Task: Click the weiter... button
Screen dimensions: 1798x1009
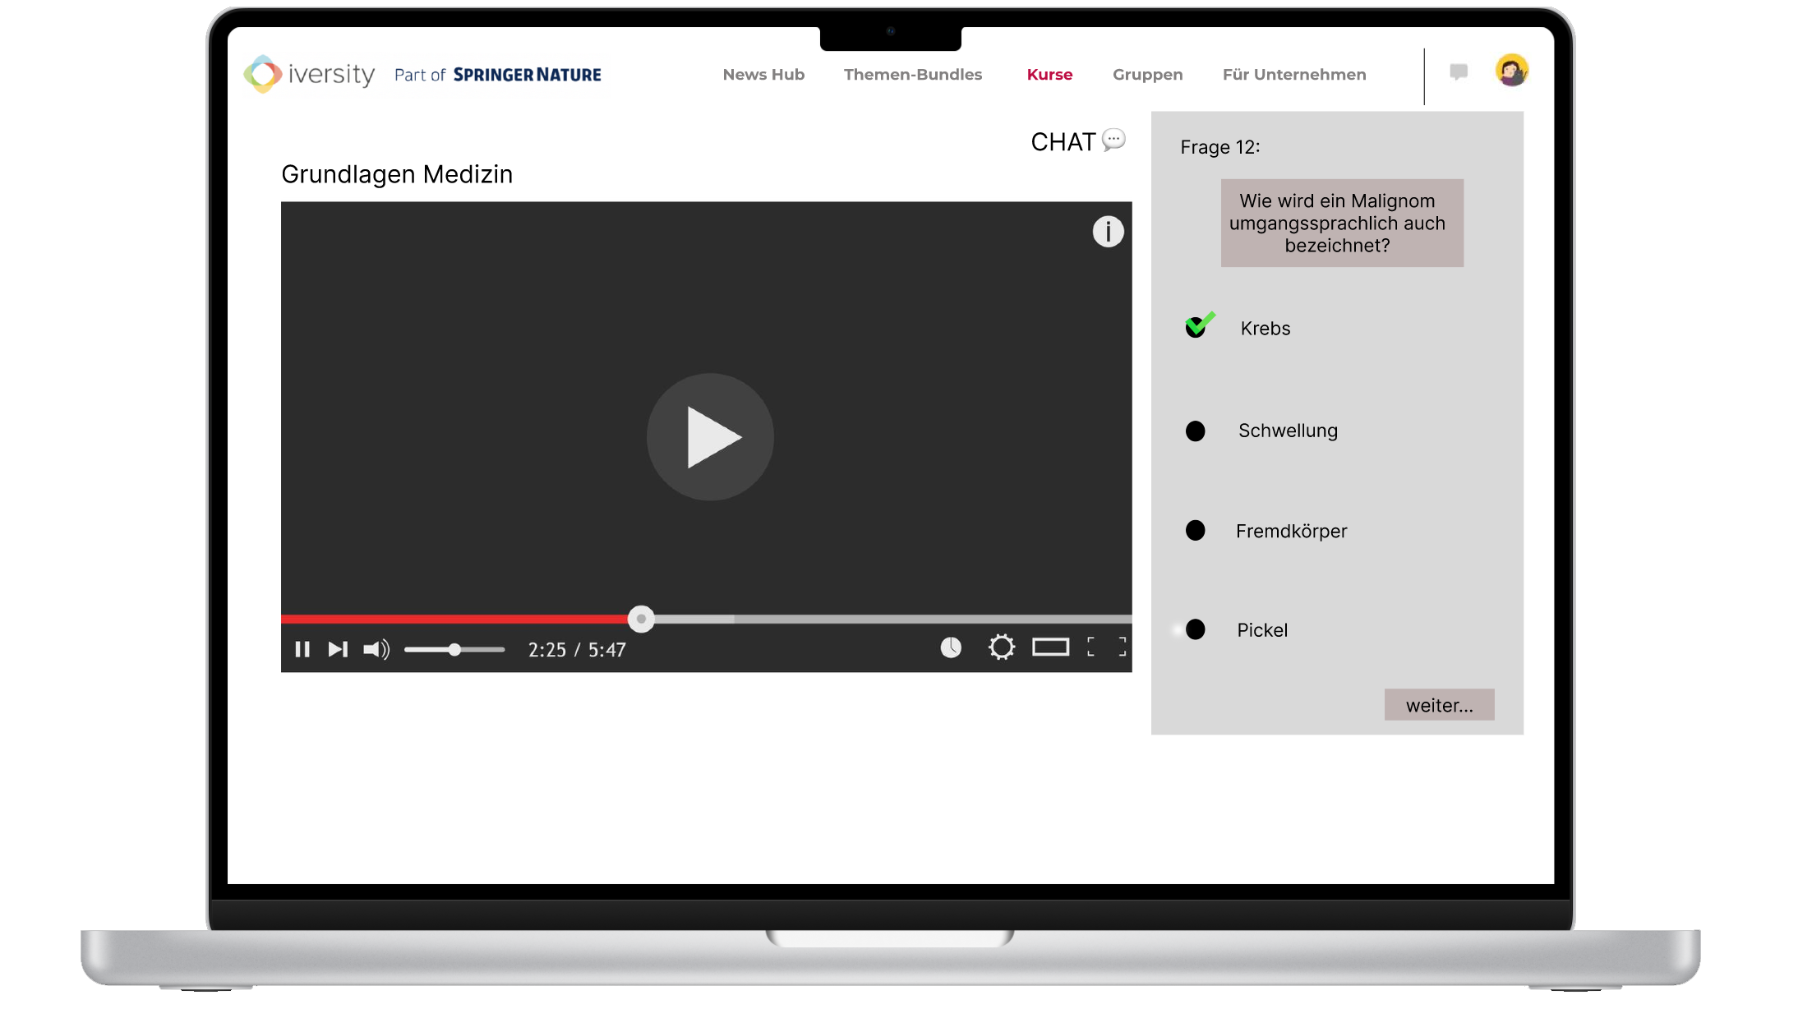Action: click(1439, 705)
